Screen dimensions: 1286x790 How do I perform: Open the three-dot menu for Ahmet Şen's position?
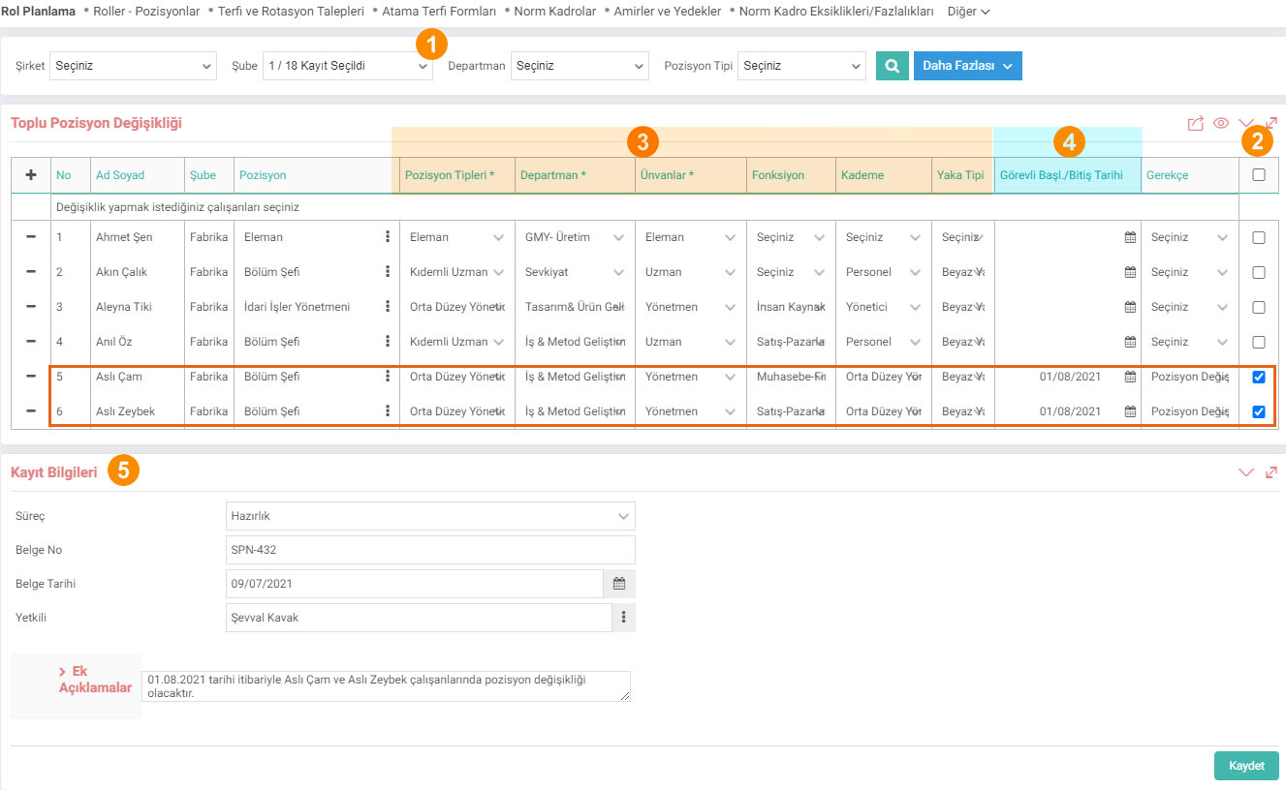coord(388,237)
